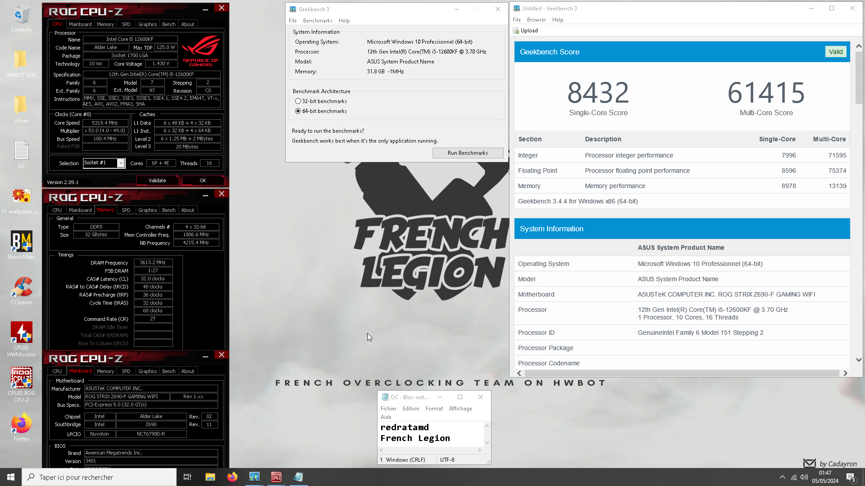865x486 pixels.
Task: Select 64-bit benchmarks radio option
Action: coord(298,111)
